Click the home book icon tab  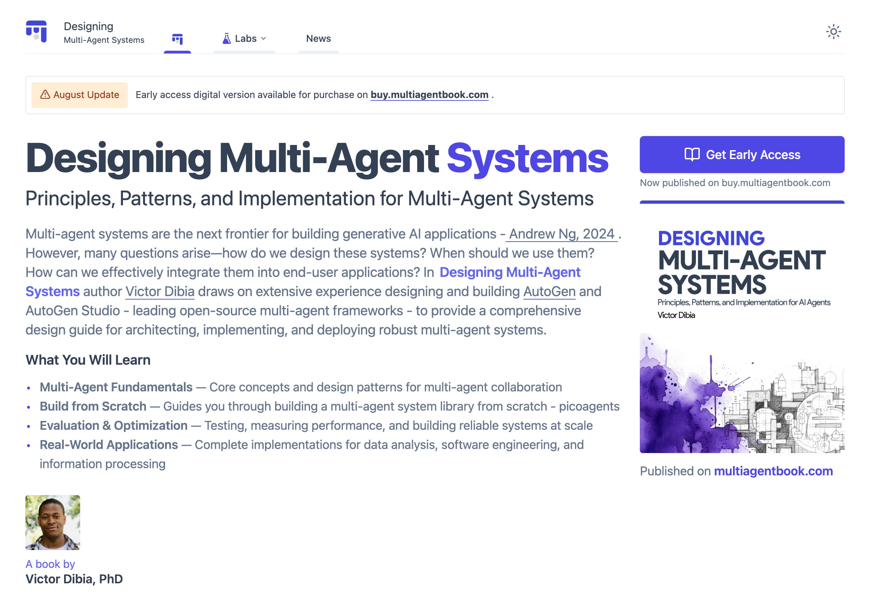(177, 39)
